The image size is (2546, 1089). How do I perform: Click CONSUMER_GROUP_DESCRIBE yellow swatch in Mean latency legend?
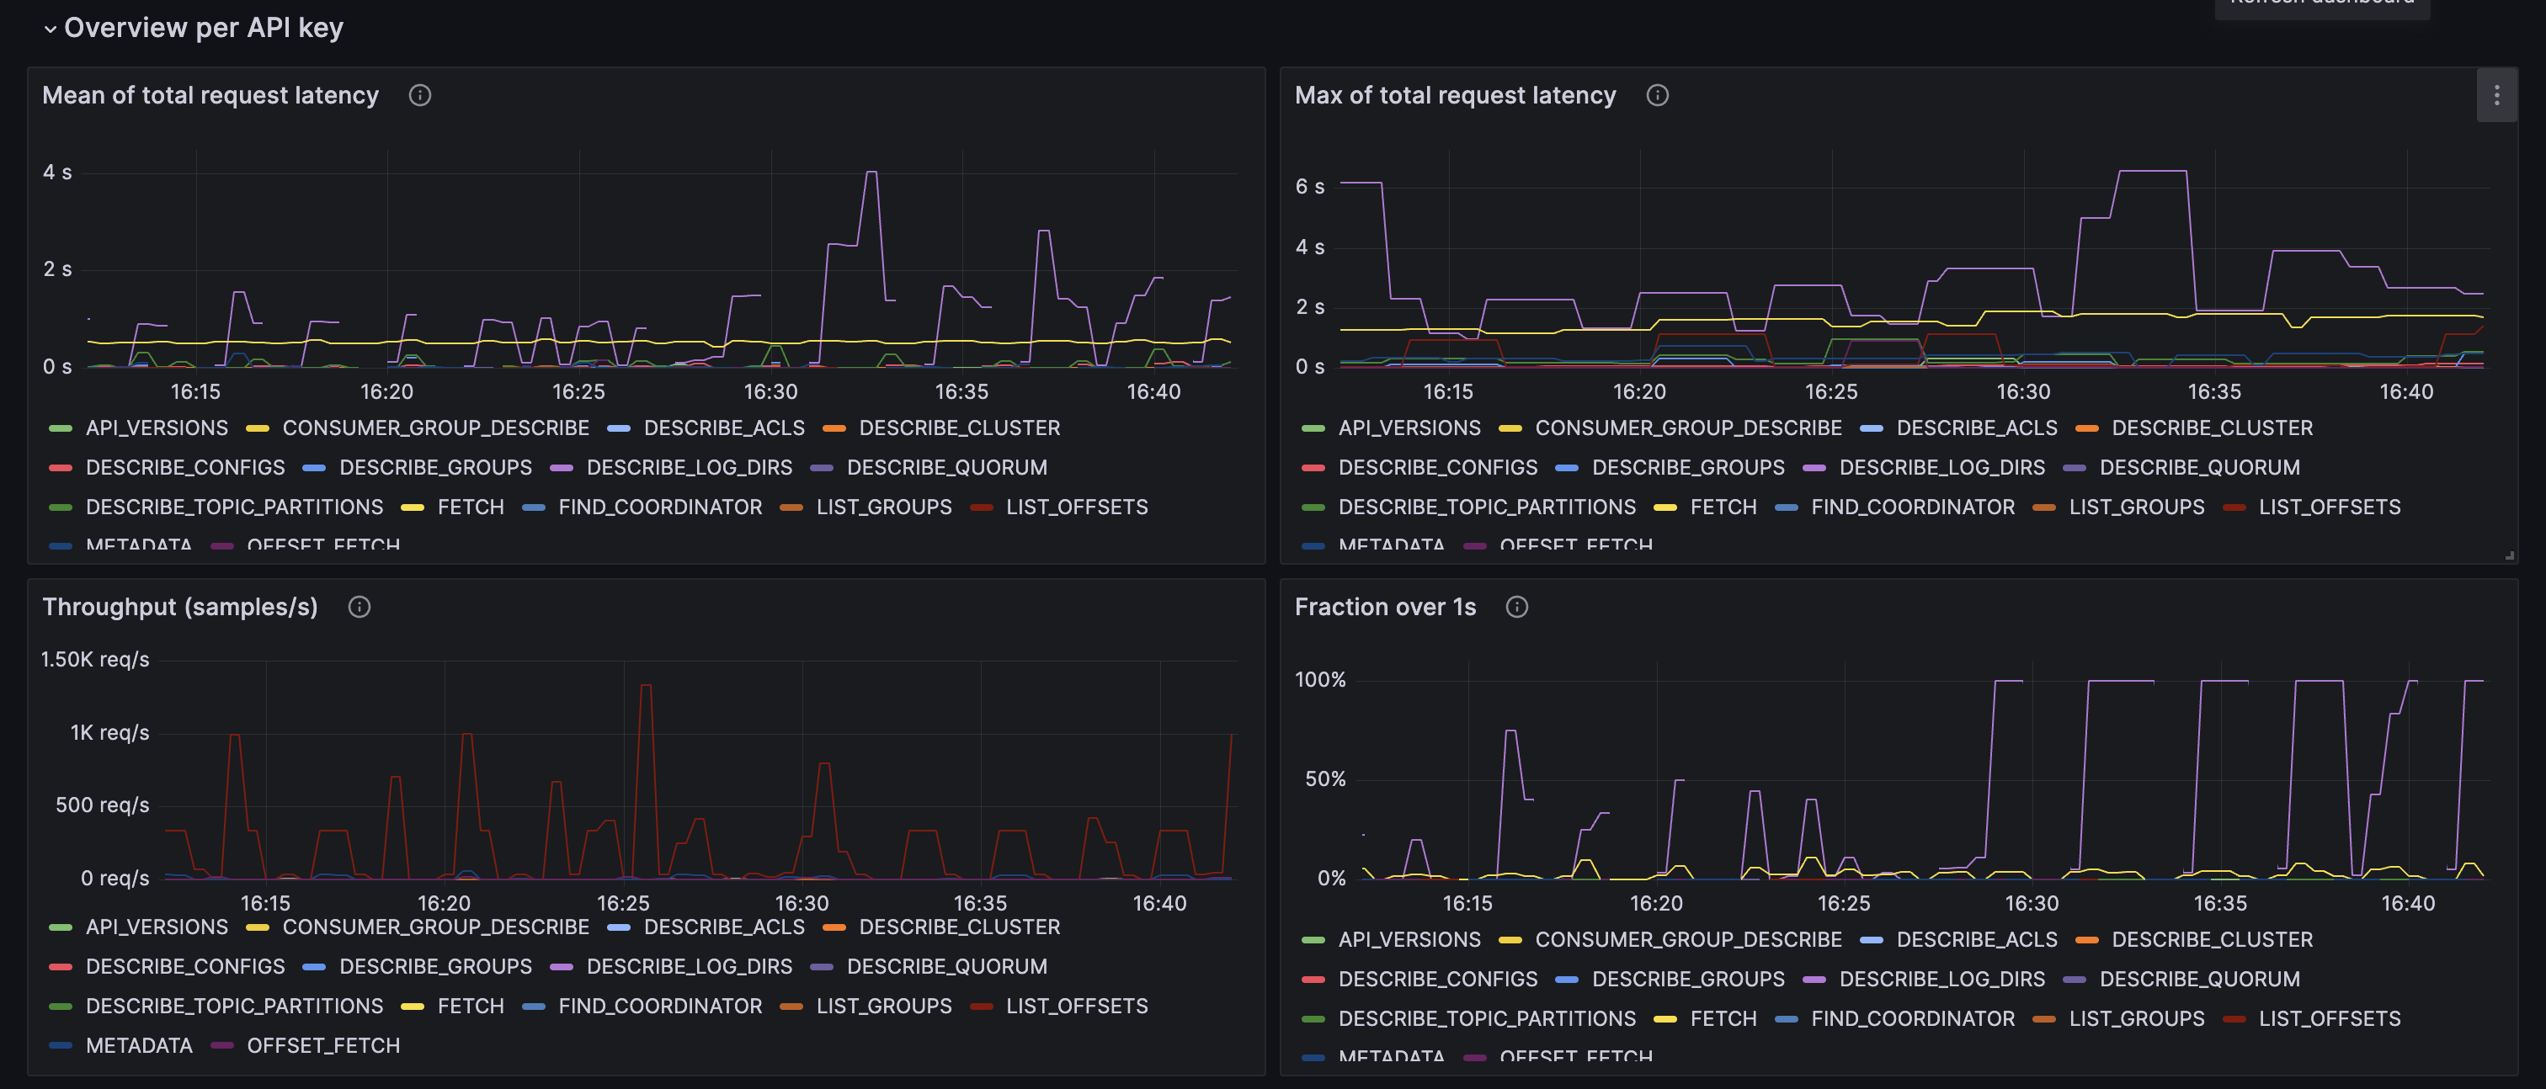258,429
